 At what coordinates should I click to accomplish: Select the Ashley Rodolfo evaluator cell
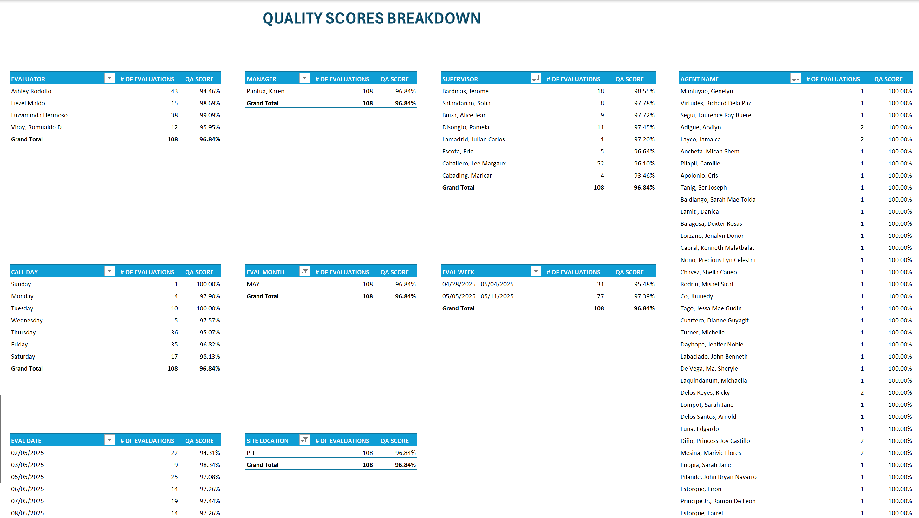(x=31, y=91)
